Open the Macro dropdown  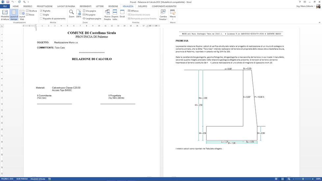pos(173,15)
